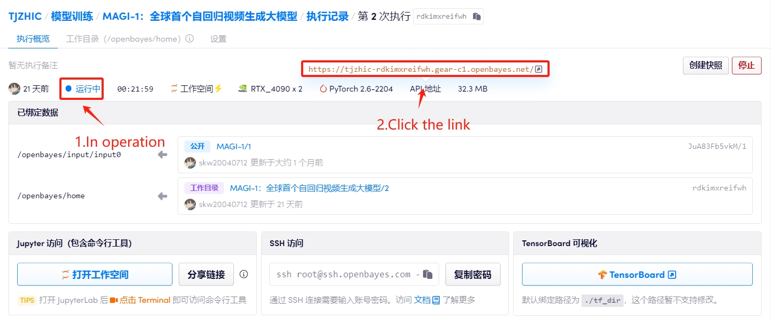Click the arrow icon beside /openbayes/home
Screen dimensions: 771x321
(x=163, y=196)
